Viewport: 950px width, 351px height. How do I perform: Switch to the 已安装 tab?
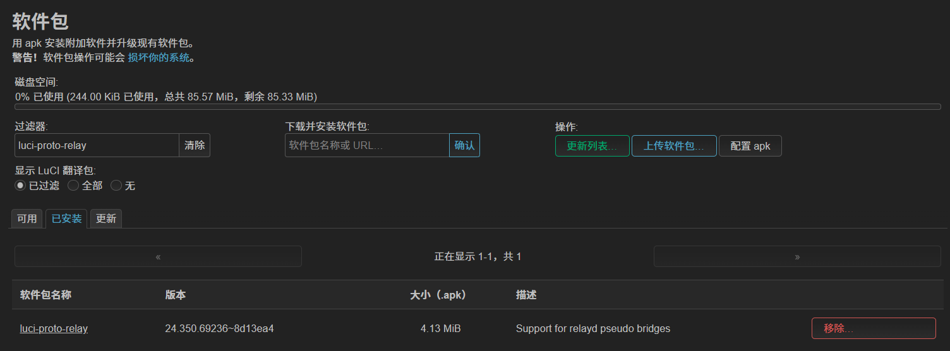66,219
